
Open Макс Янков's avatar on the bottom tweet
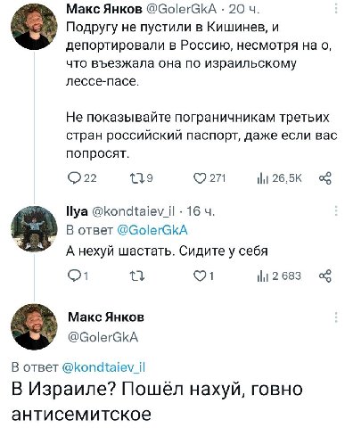point(34,326)
